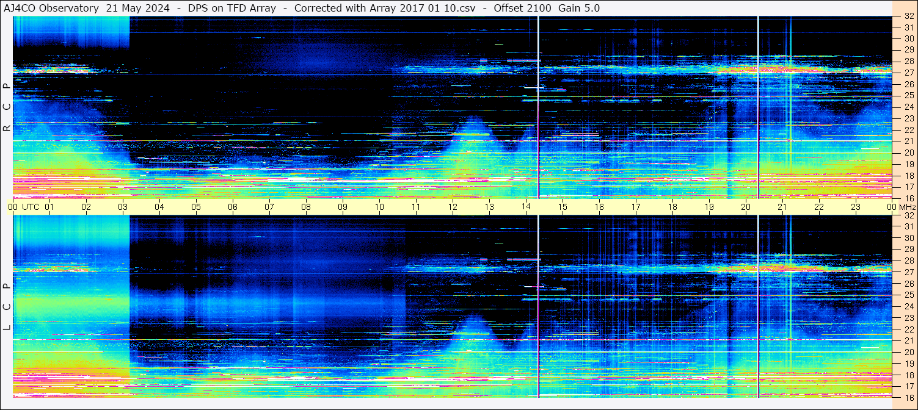The width and height of the screenshot is (918, 410).
Task: Click 'Corrected with Array 2017 01 10.csv' text
Action: click(385, 8)
